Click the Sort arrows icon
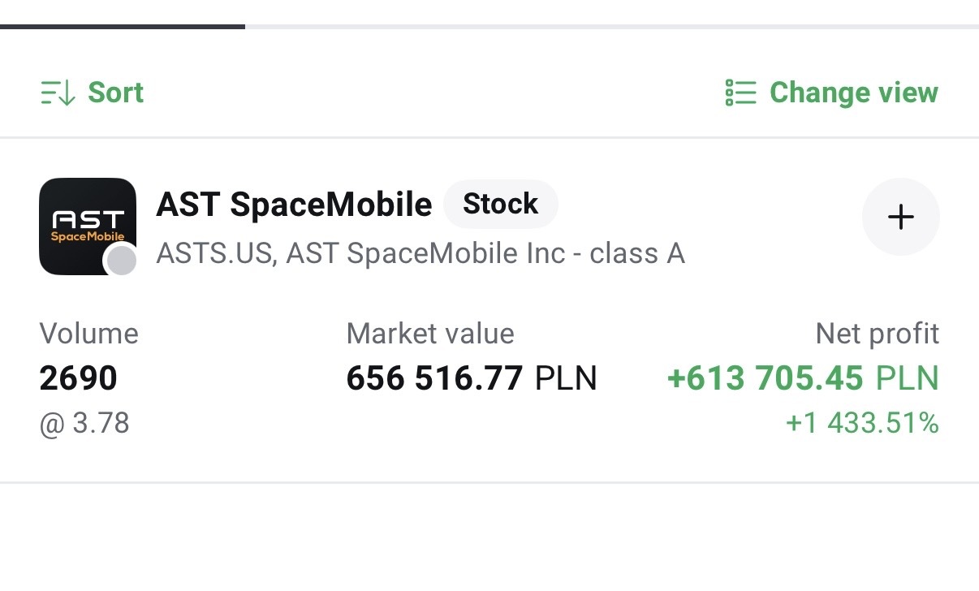This screenshot has width=979, height=591. click(58, 93)
